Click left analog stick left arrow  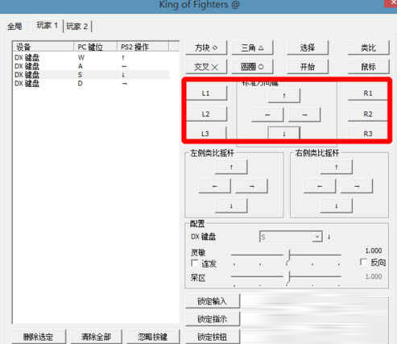coord(214,186)
